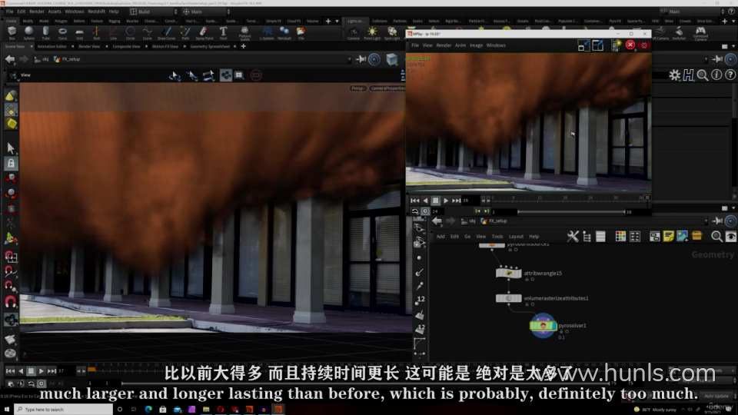This screenshot has width=738, height=415.
Task: Click the viewport Select arrow tool
Action: pos(11,148)
